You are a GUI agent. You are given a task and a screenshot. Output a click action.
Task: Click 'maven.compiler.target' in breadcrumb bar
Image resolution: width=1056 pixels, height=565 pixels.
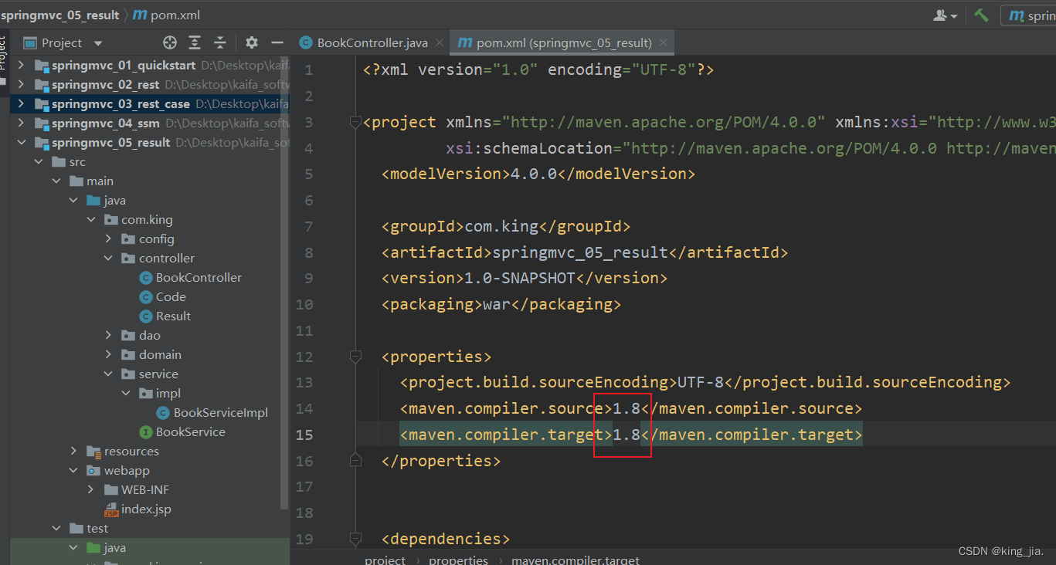576,560
